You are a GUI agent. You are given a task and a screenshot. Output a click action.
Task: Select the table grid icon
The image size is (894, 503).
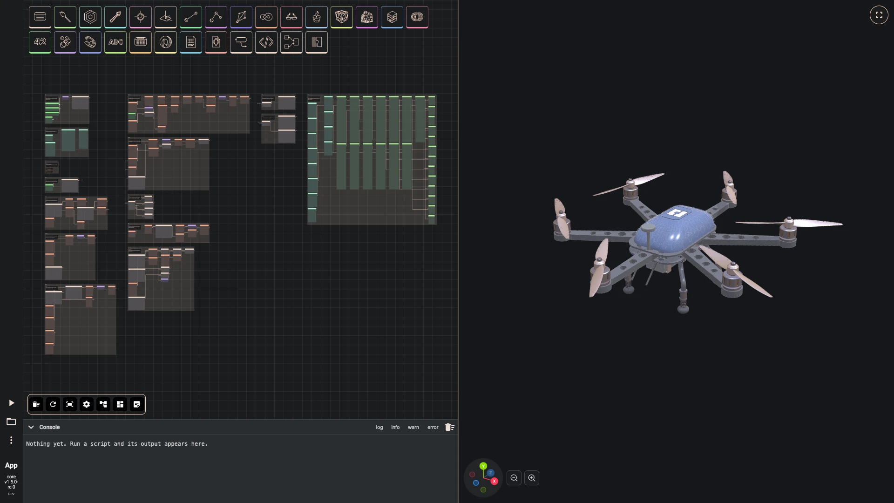click(x=141, y=42)
